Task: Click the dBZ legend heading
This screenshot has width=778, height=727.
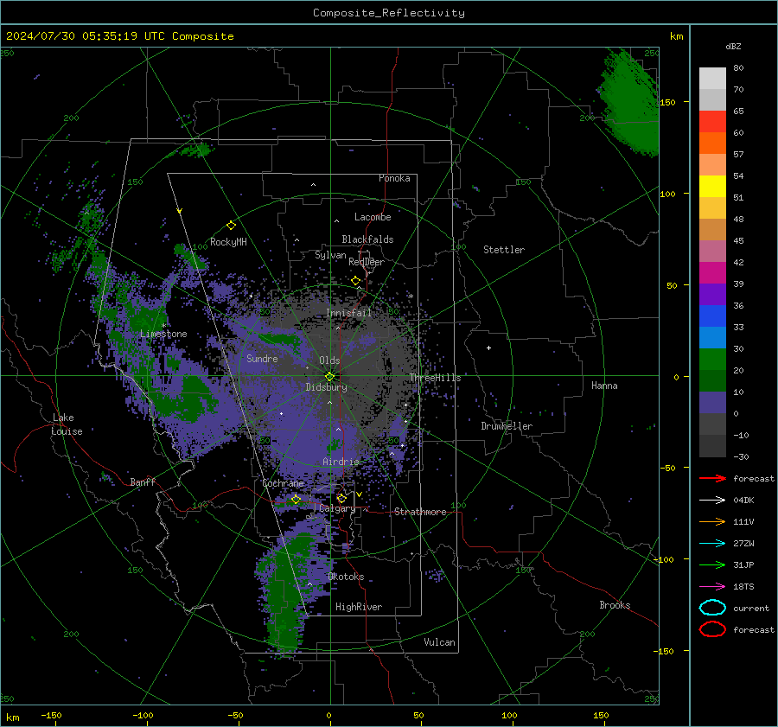Action: click(x=733, y=46)
